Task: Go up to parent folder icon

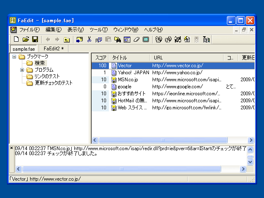Action: pyautogui.click(x=67, y=40)
